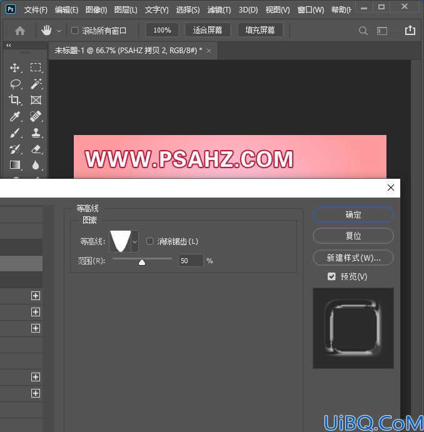The image size is (424, 432).
Task: Open the 图层(L) menu
Action: (x=126, y=10)
